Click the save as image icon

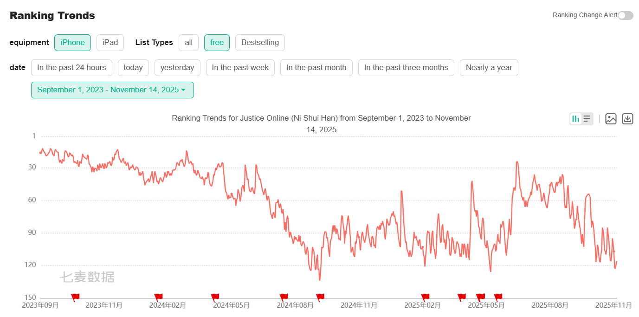(611, 119)
